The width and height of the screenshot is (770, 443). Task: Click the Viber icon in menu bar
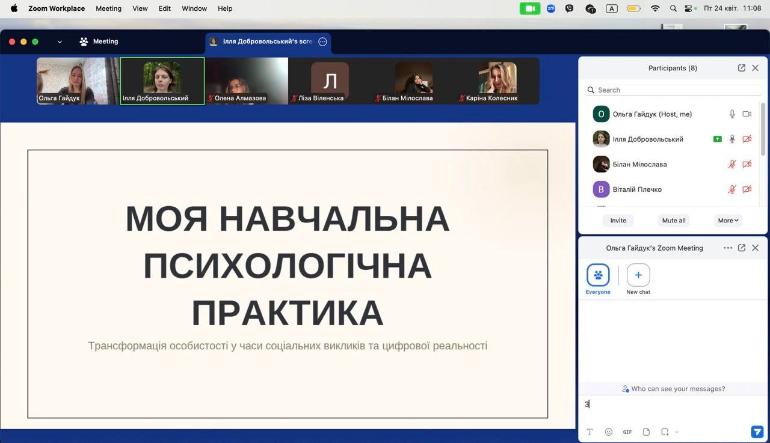coord(569,8)
